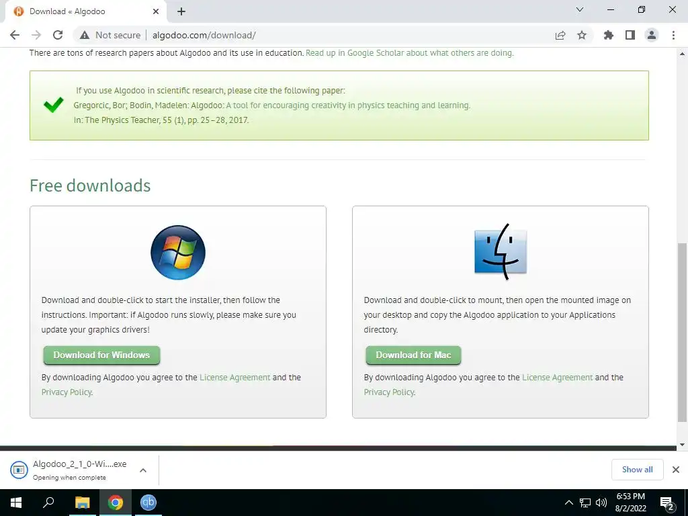Close the Download « Algodoo tab

coord(156,11)
